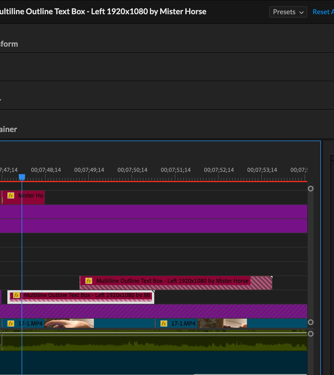The image size is (334, 375).
Task: Click audio tracks vertical zoom handle
Action: [311, 334]
